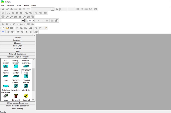Open the font name dropdown

click(x=23, y=21)
